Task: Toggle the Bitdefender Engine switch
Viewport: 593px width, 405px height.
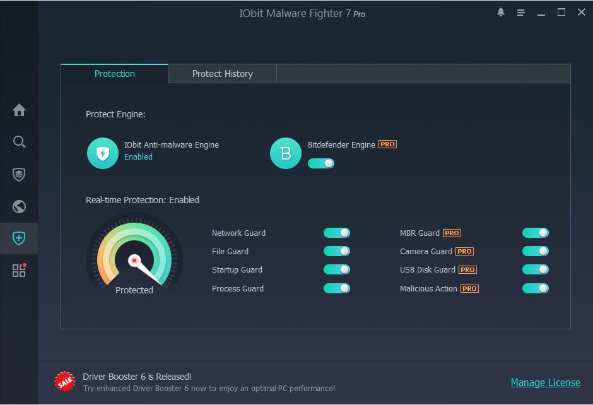Action: pyautogui.click(x=321, y=163)
